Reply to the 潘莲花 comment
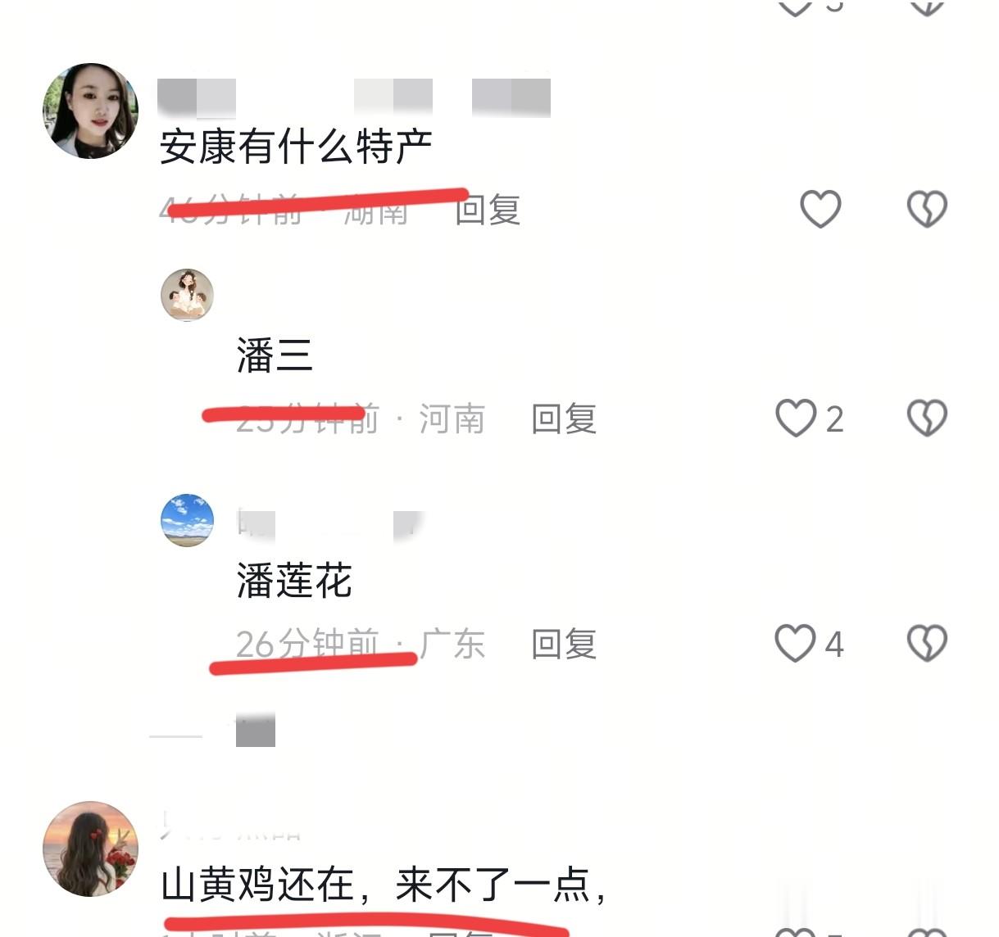This screenshot has width=999, height=937. [x=564, y=644]
